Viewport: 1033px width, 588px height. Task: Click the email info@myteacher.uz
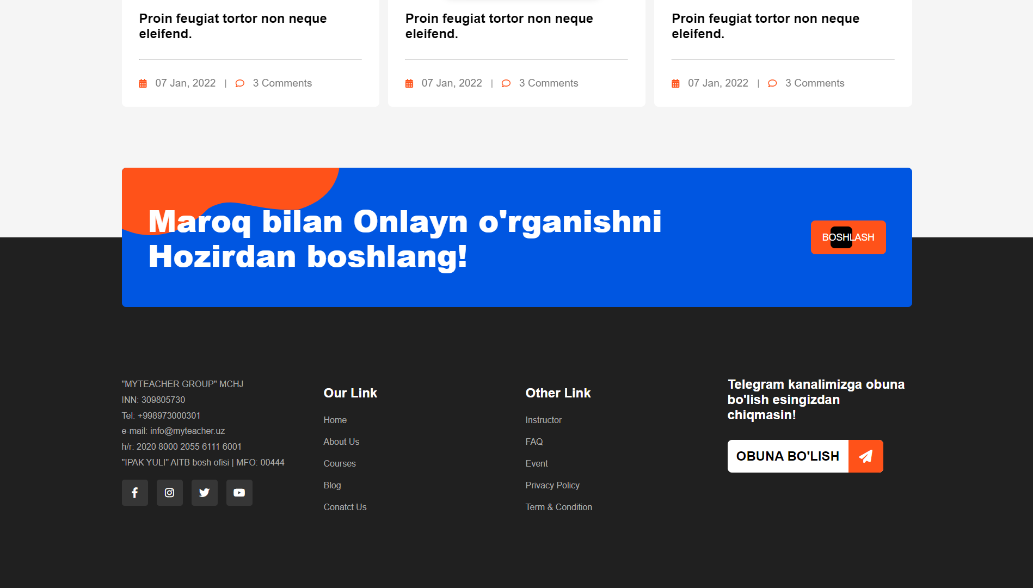click(187, 431)
